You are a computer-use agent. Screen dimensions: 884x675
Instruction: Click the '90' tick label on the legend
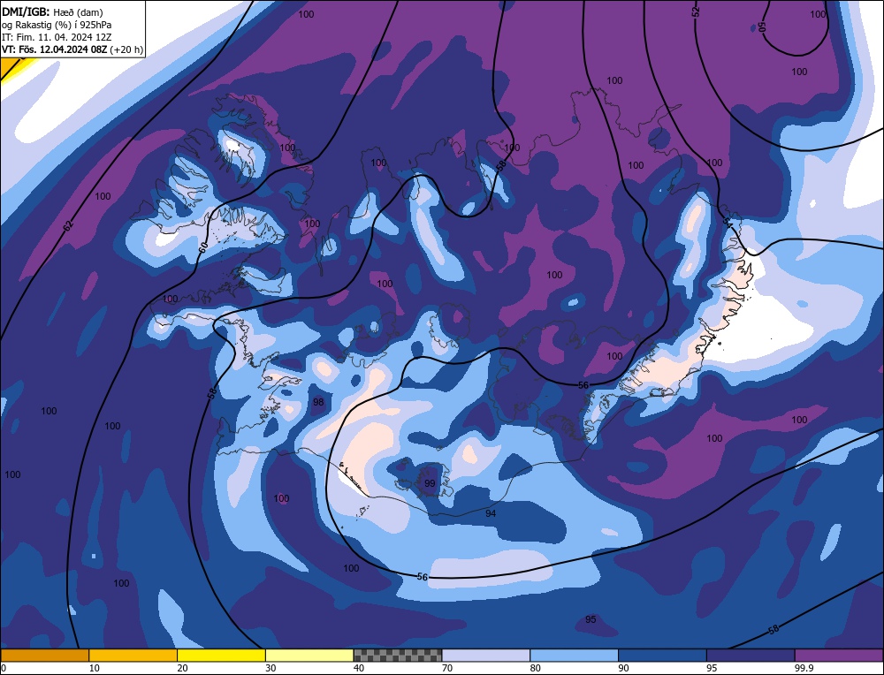pyautogui.click(x=623, y=668)
